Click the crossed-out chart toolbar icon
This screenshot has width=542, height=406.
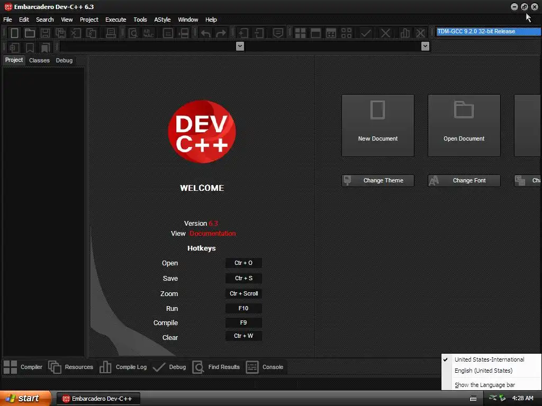(x=420, y=33)
